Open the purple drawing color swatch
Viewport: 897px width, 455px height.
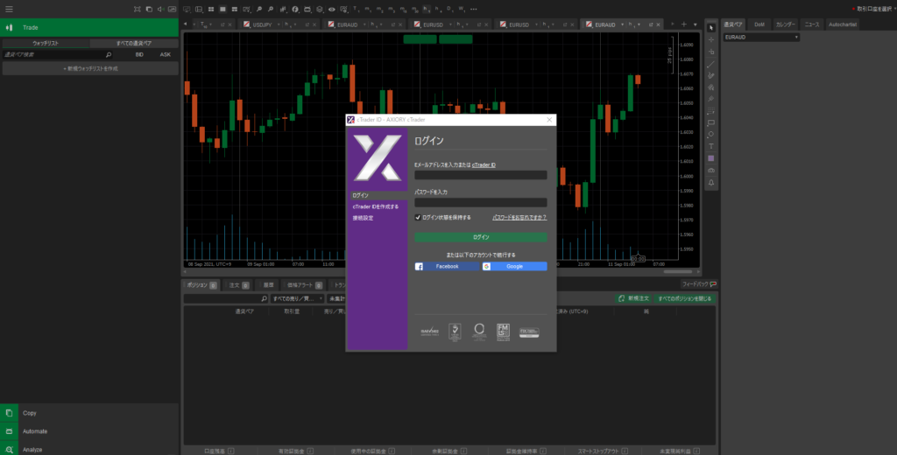coord(711,158)
